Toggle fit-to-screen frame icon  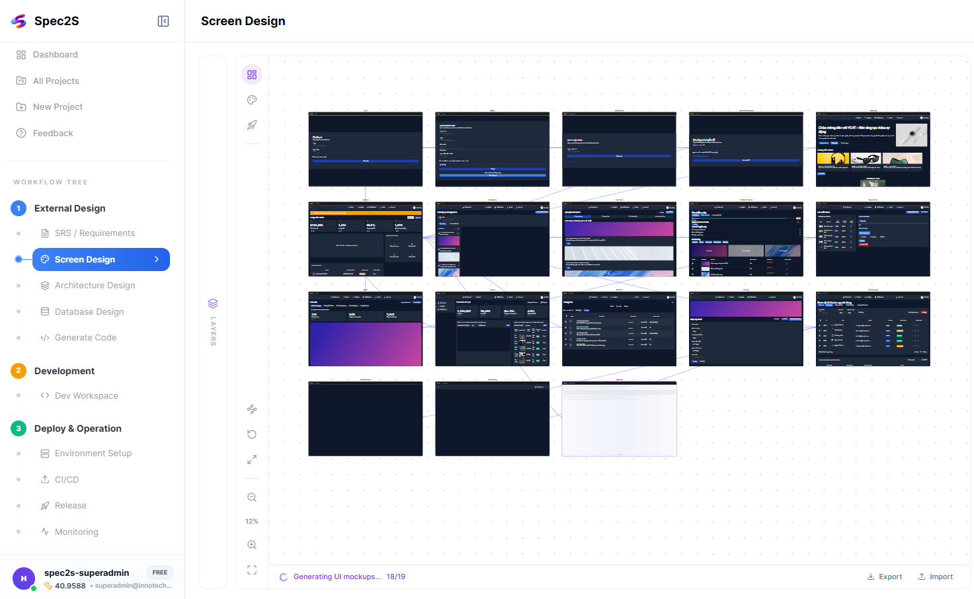[252, 570]
